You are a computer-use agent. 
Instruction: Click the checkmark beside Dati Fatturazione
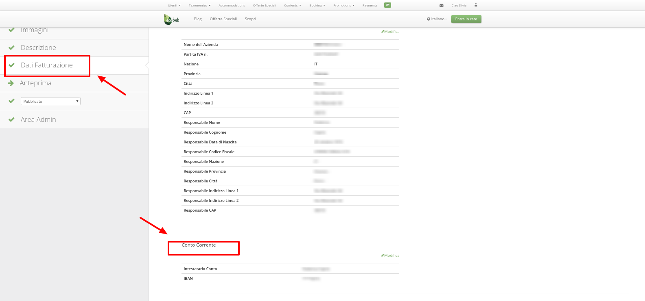[x=11, y=65]
